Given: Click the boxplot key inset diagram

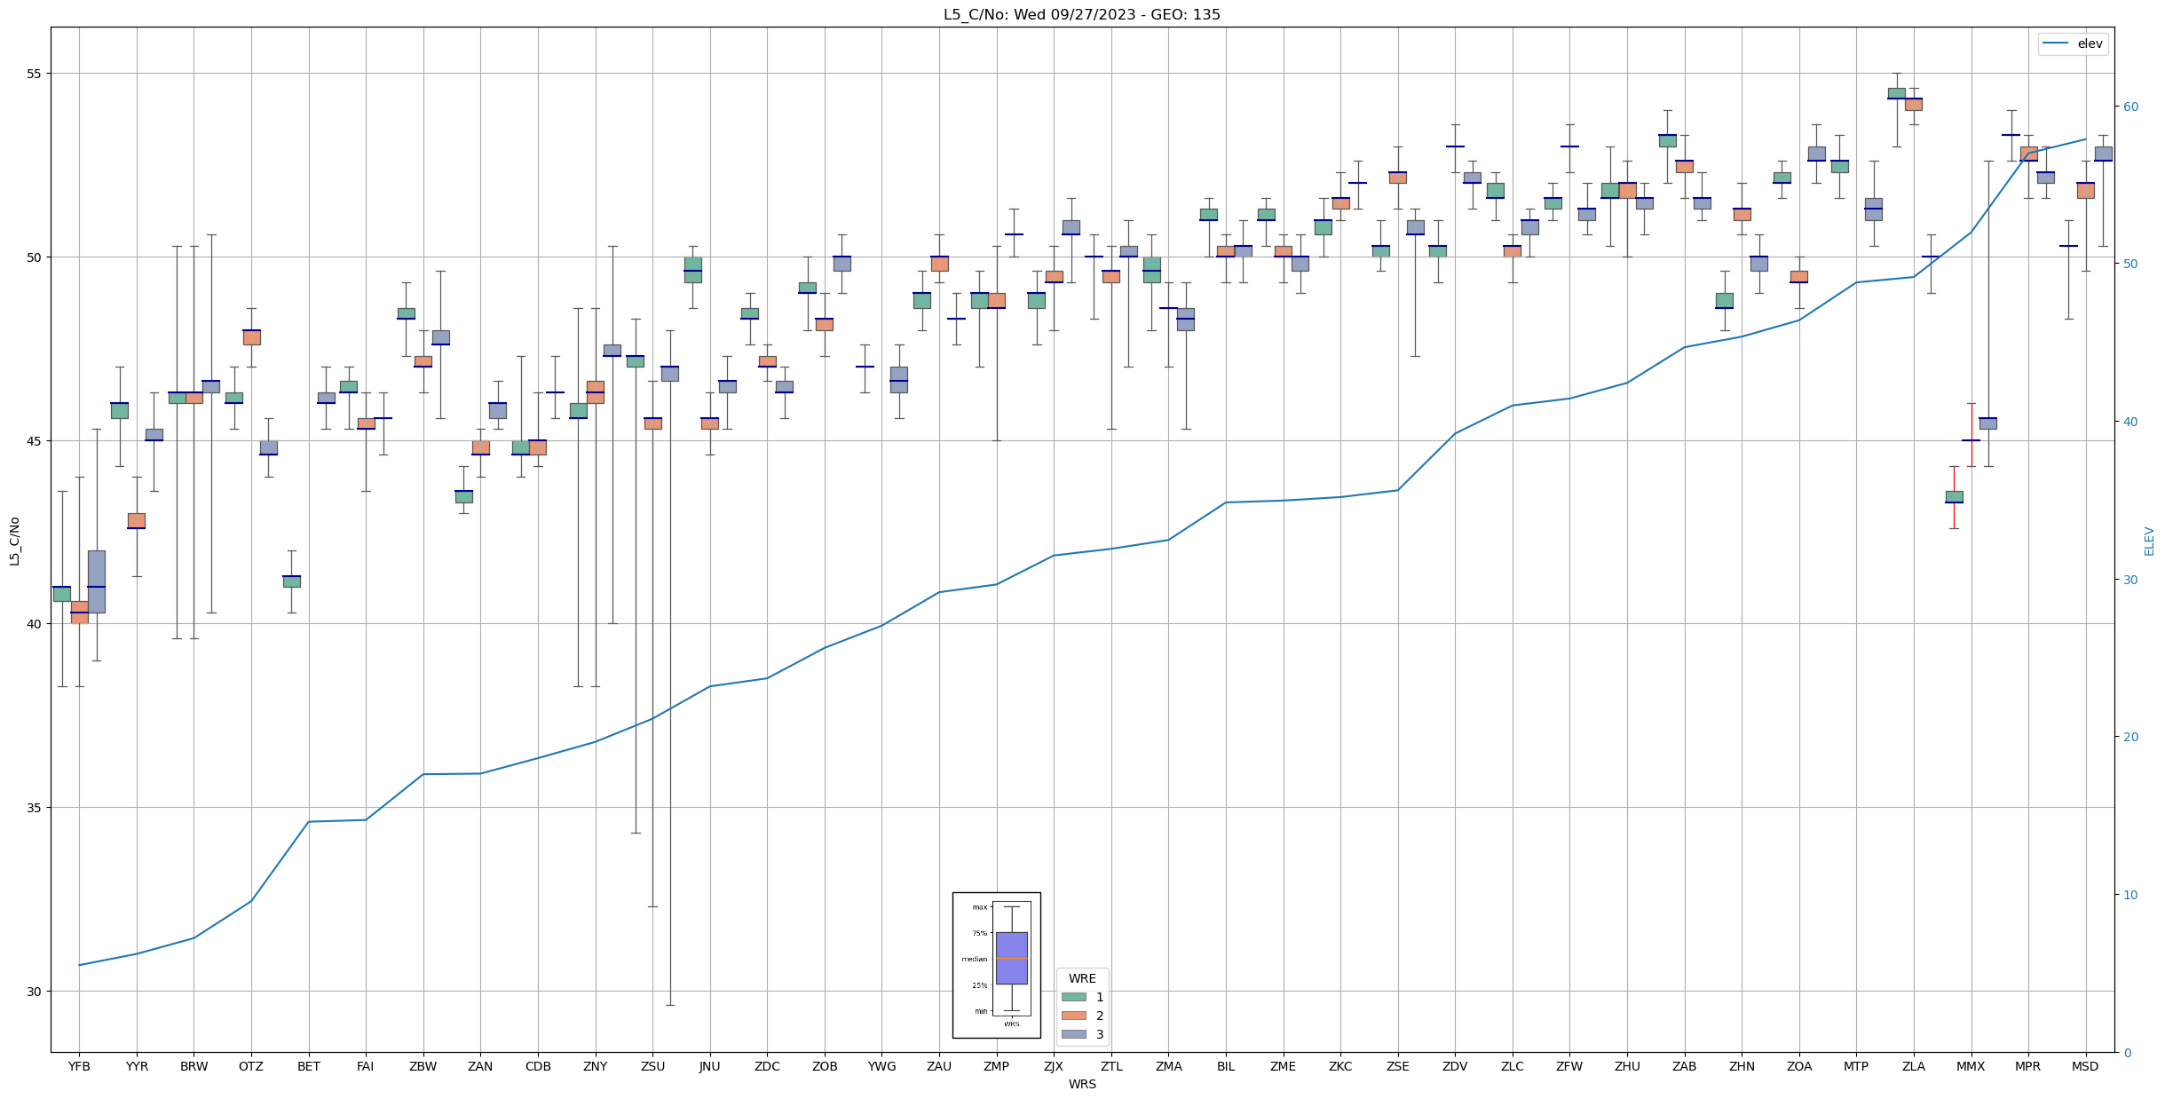Looking at the screenshot, I should click(996, 965).
